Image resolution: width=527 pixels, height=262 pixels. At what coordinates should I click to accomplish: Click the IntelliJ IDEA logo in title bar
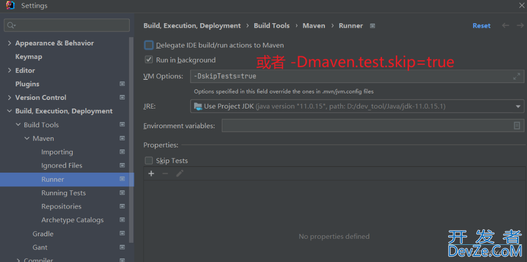coord(11,6)
